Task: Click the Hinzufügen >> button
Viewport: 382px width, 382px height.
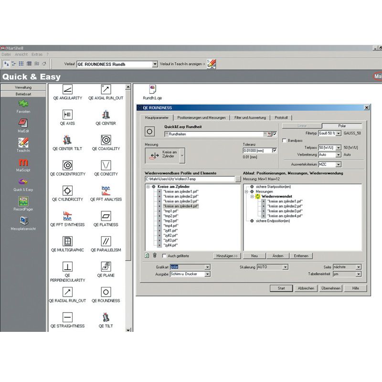Action: [x=227, y=256]
